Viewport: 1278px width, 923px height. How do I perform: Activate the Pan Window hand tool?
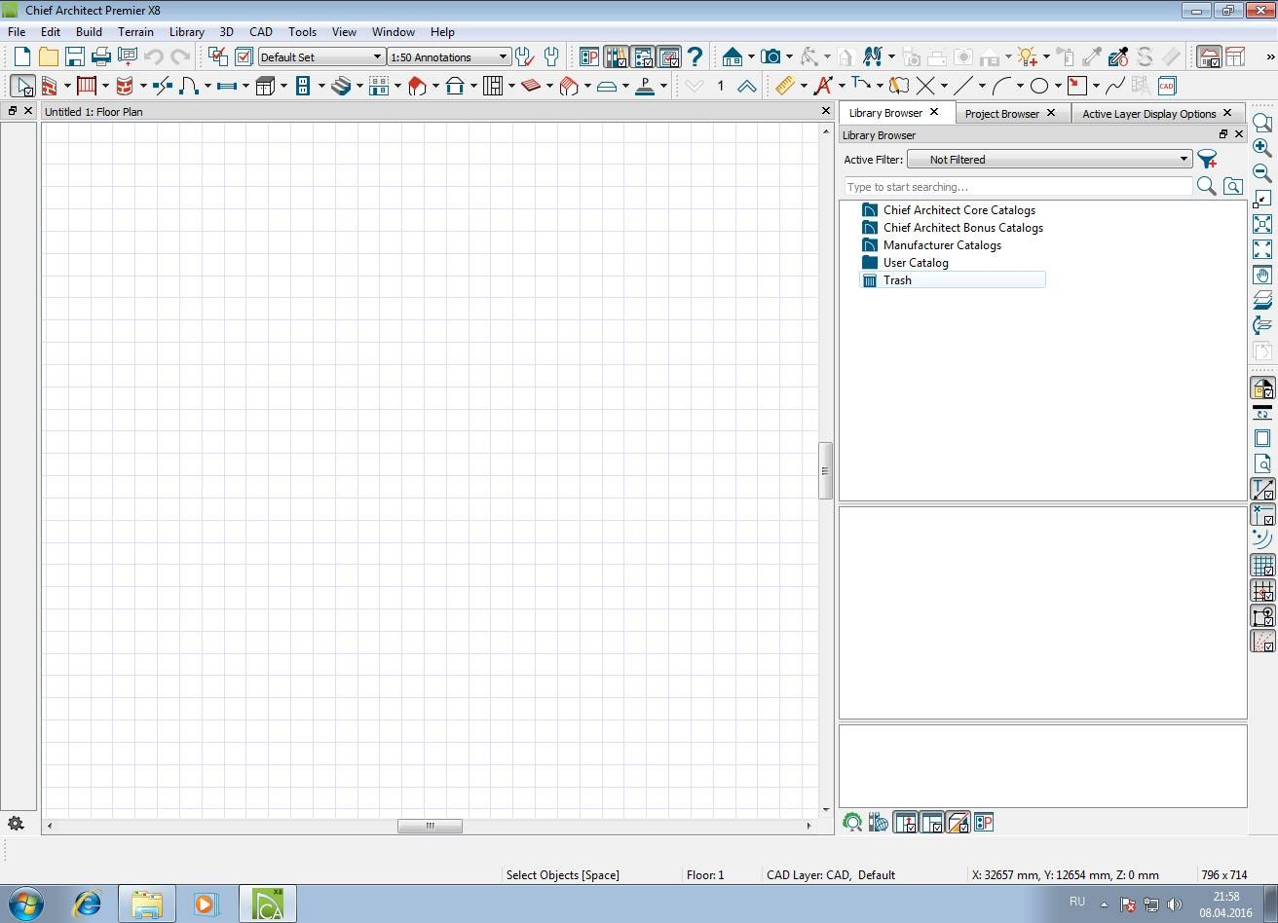point(1262,275)
